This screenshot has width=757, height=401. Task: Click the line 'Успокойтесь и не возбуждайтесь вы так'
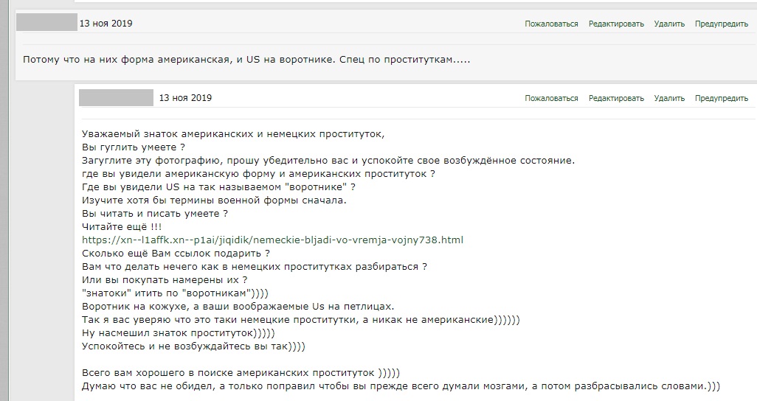193,346
